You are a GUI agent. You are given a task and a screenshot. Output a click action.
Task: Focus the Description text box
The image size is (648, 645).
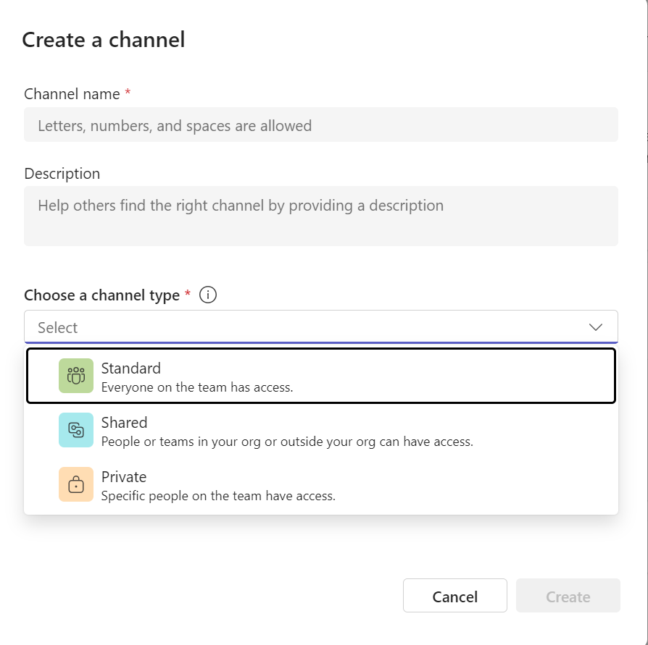[x=320, y=216]
